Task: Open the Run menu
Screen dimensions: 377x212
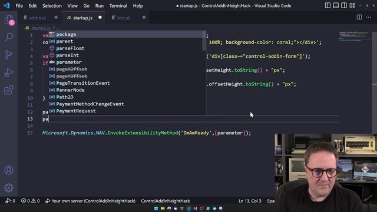Action: [100, 5]
